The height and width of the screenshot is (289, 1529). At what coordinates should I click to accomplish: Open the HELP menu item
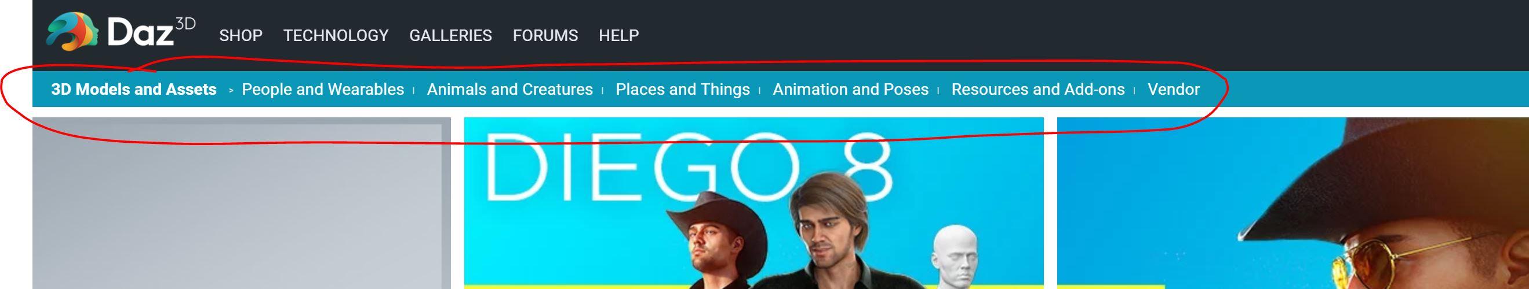(618, 35)
